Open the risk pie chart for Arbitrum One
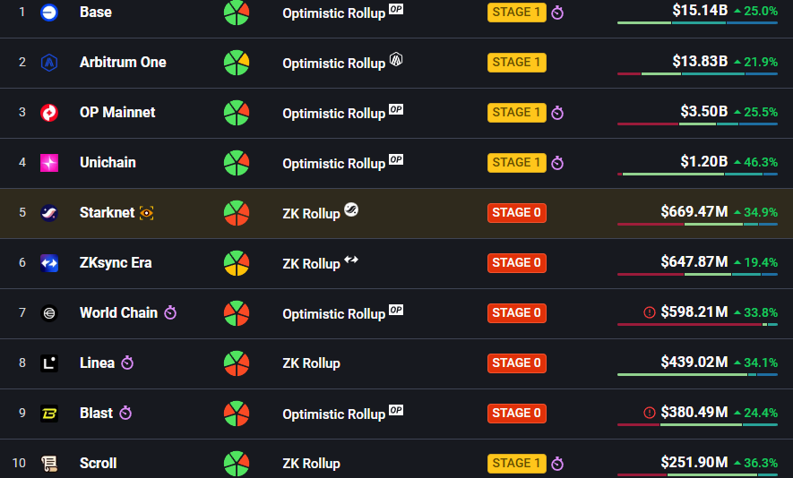 pyautogui.click(x=237, y=63)
